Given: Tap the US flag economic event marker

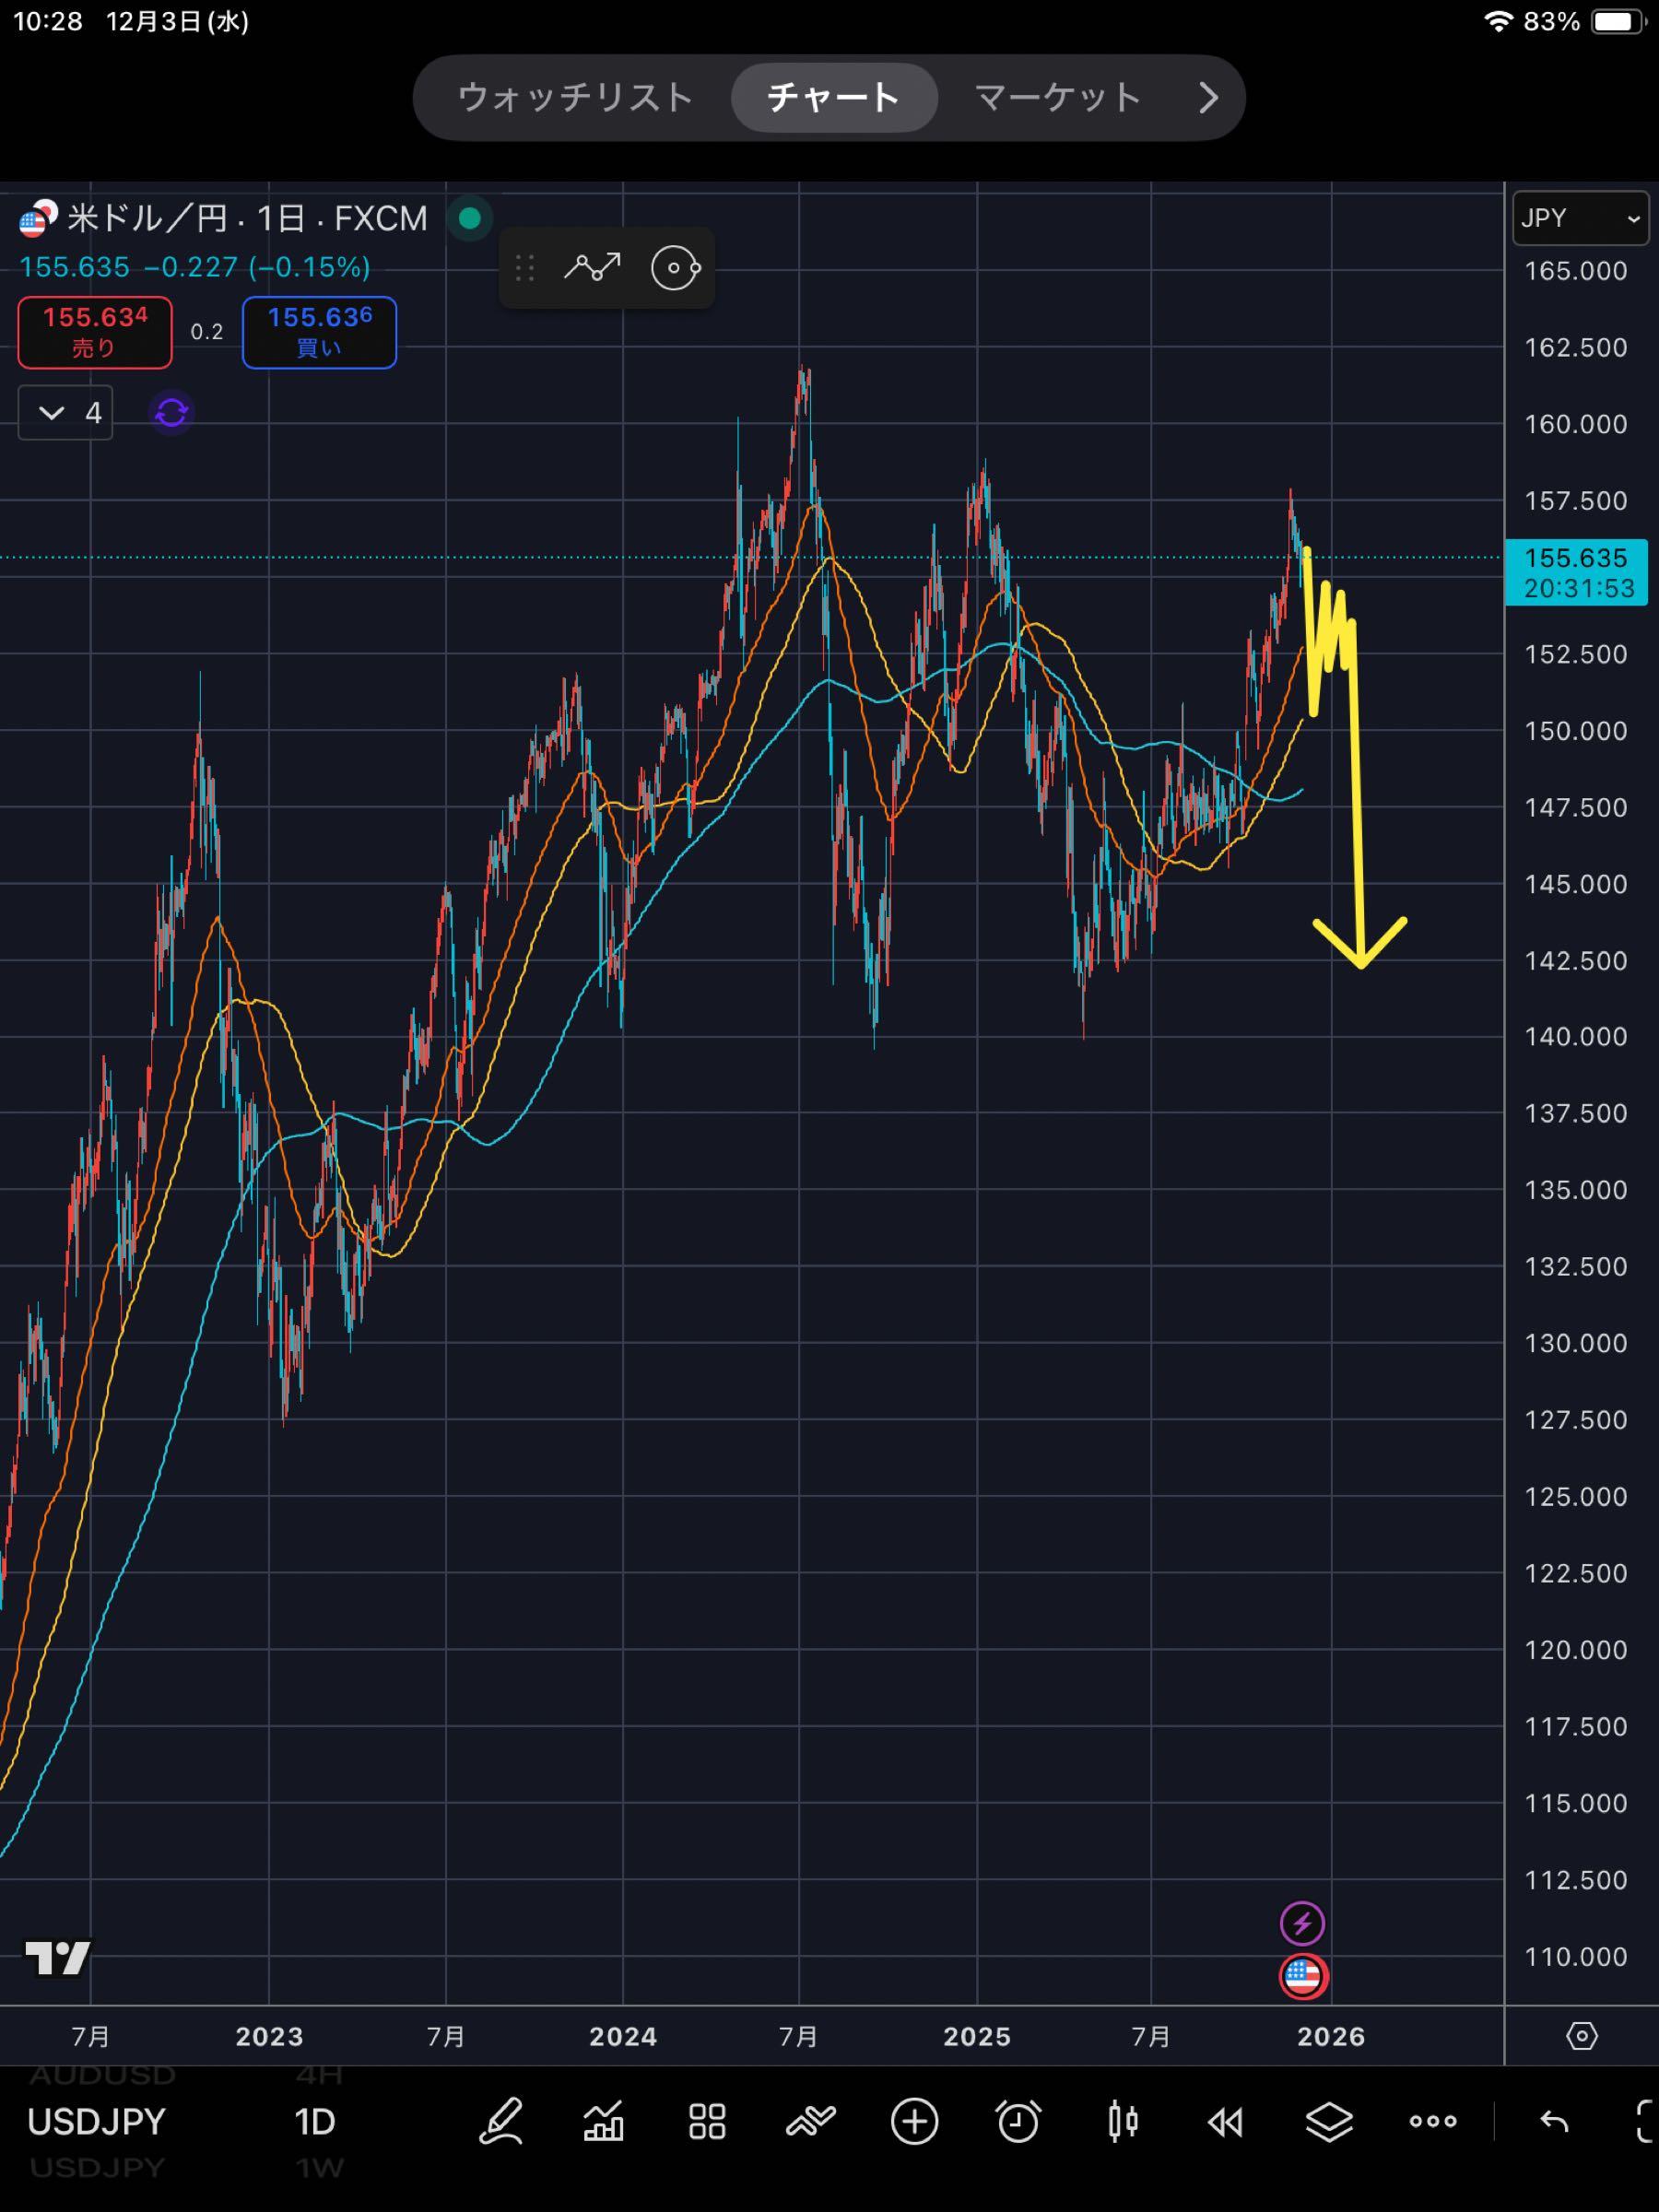Looking at the screenshot, I should (x=1302, y=1975).
